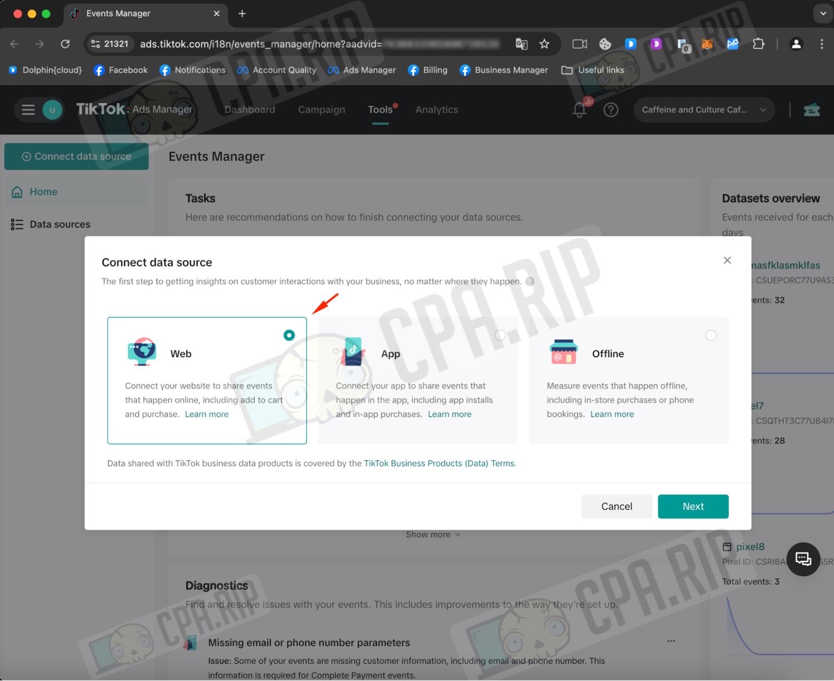Viewport: 834px width, 681px height.
Task: Close the Events Manager tab
Action: tap(217, 13)
